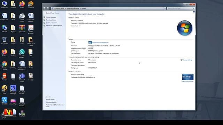Select the colourful gradient image file

[x=13, y=102]
